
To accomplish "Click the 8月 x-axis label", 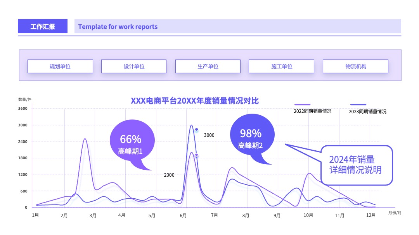I will (246, 215).
